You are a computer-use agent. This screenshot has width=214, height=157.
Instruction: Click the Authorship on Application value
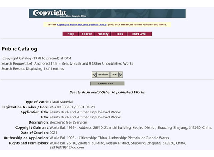110,138
